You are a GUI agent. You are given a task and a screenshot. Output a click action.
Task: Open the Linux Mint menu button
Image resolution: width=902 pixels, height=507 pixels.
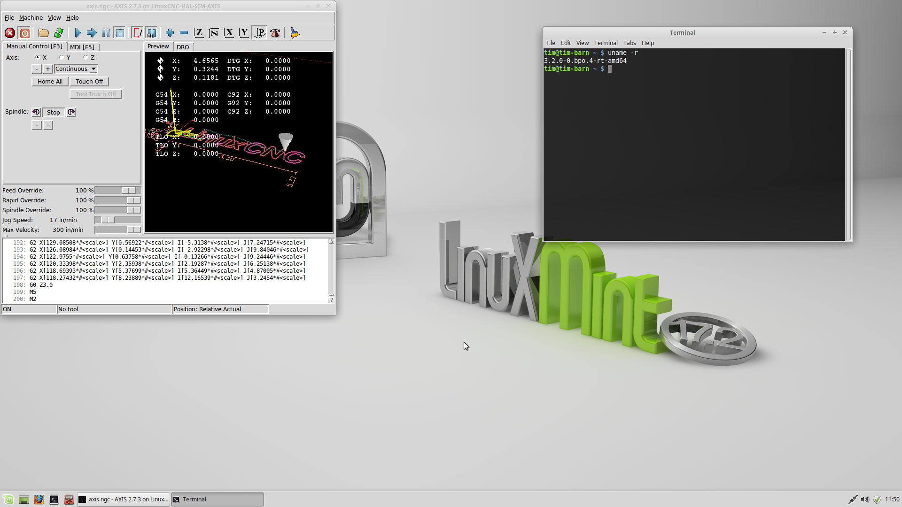pyautogui.click(x=8, y=499)
